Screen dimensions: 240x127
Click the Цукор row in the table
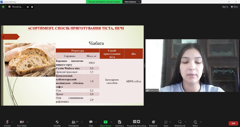click(x=78, y=94)
